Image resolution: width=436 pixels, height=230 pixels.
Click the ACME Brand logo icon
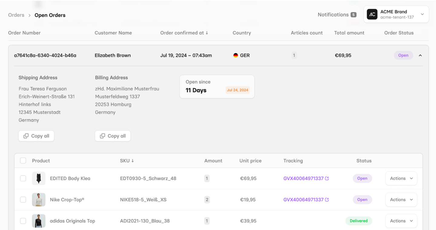click(x=372, y=14)
